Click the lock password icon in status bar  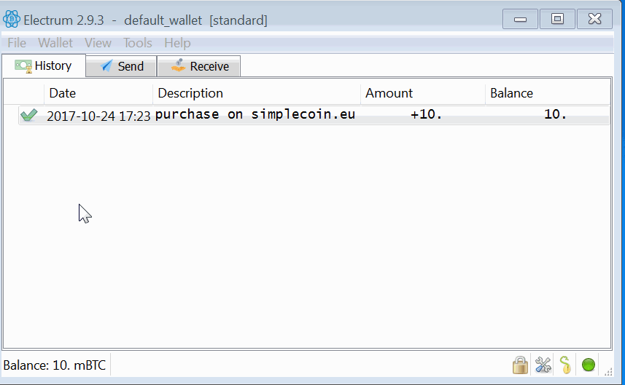point(520,365)
